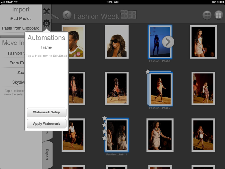Select the Fashion...hat-11 thumbnail

pyautogui.click(x=117, y=135)
